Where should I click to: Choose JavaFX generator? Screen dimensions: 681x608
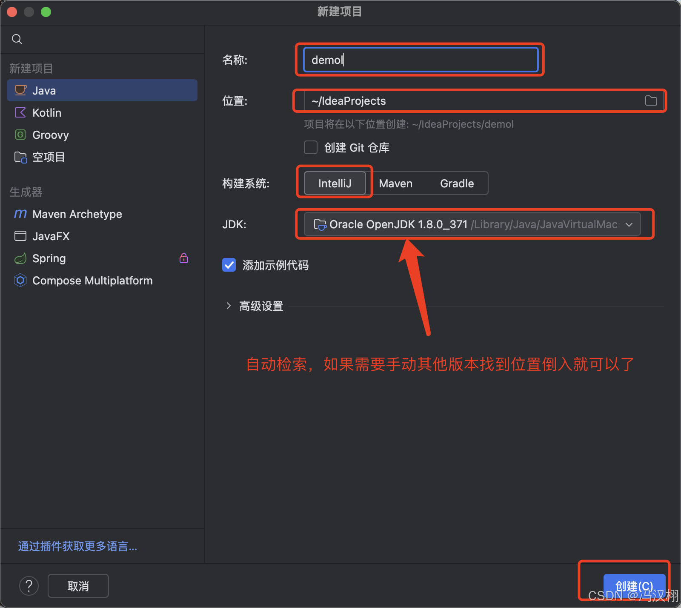coord(102,236)
